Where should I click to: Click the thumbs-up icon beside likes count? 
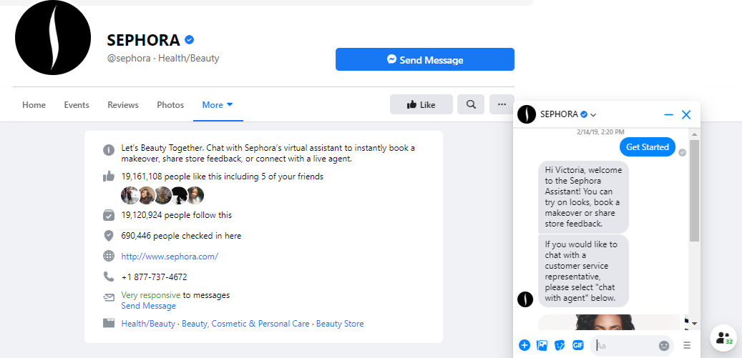coord(109,176)
